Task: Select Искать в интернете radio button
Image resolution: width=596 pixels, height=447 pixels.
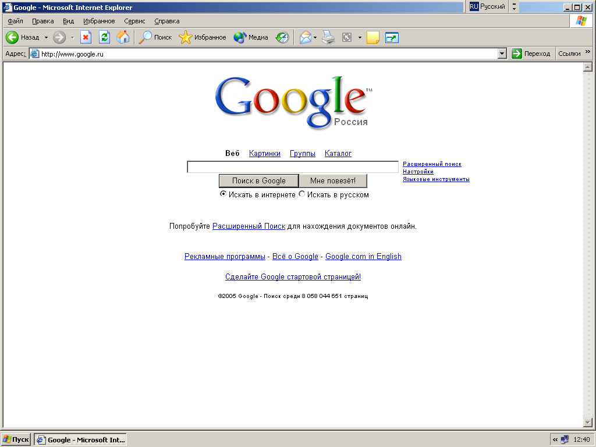Action: point(223,194)
